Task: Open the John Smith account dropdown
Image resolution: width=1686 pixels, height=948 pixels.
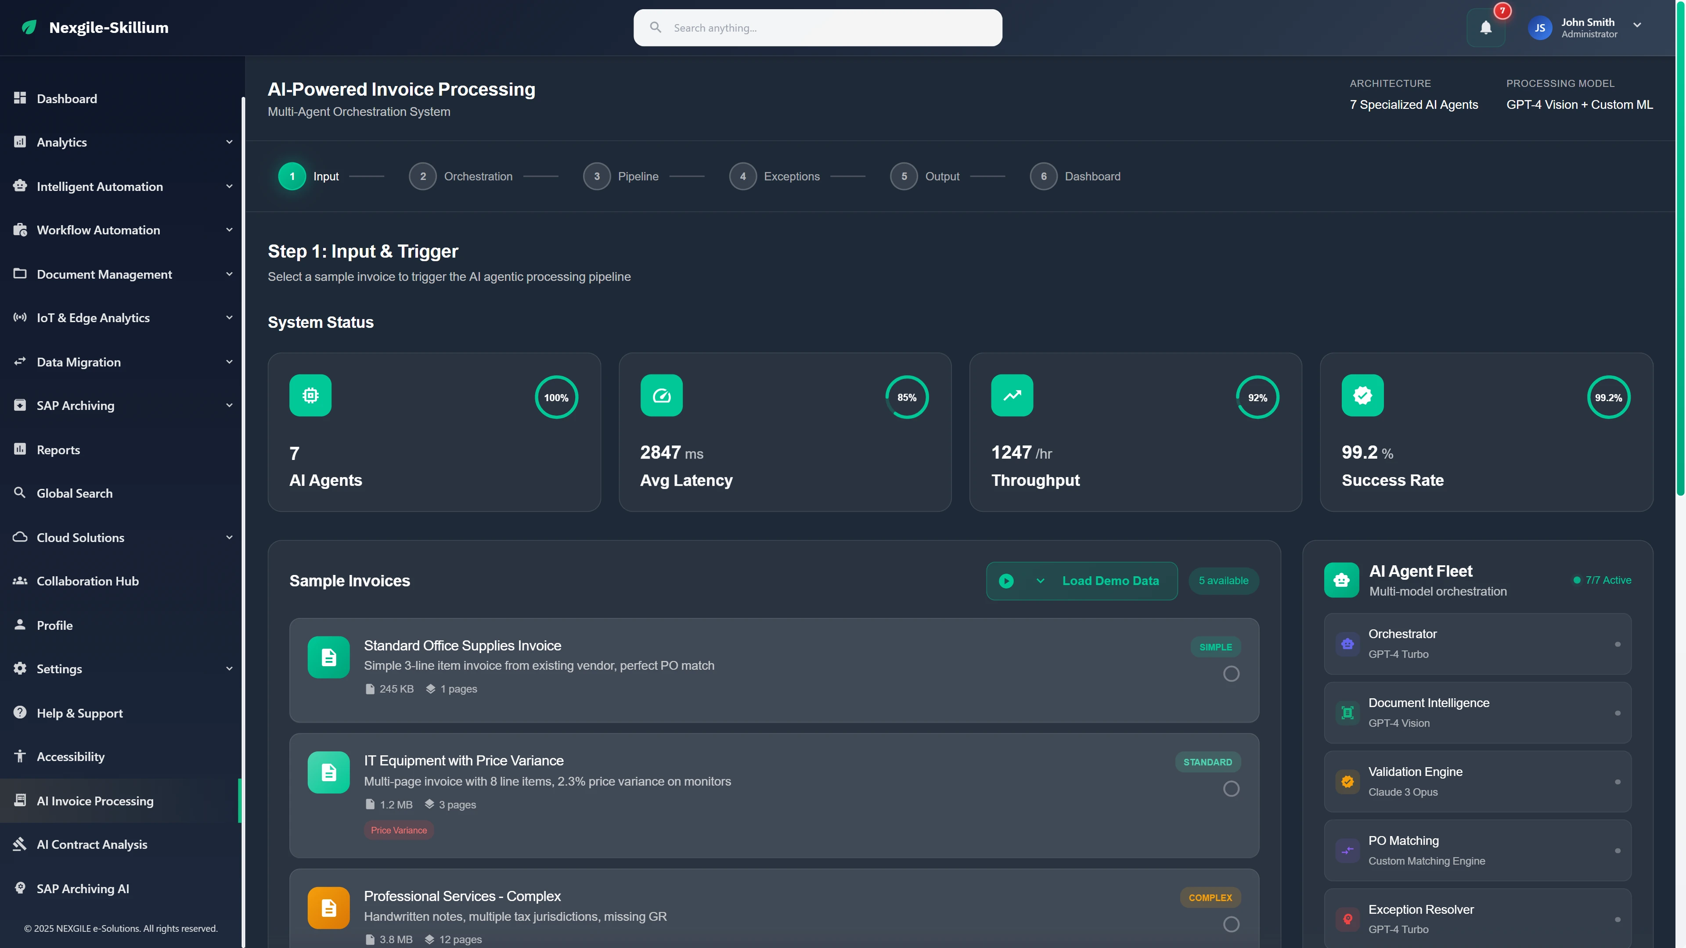Action: pyautogui.click(x=1638, y=28)
